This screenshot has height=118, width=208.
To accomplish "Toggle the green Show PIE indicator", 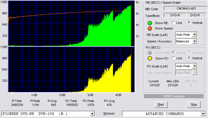I will coord(150,23).
